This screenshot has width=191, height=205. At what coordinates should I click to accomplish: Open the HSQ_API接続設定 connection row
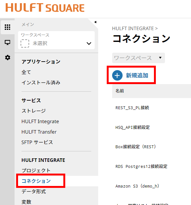[x=132, y=127]
